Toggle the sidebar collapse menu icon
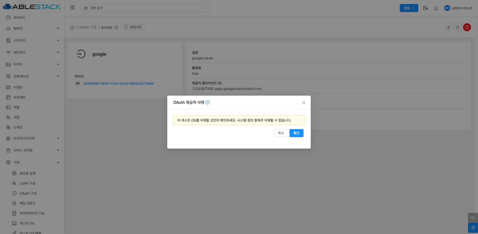This screenshot has height=234, width=478. tap(72, 8)
